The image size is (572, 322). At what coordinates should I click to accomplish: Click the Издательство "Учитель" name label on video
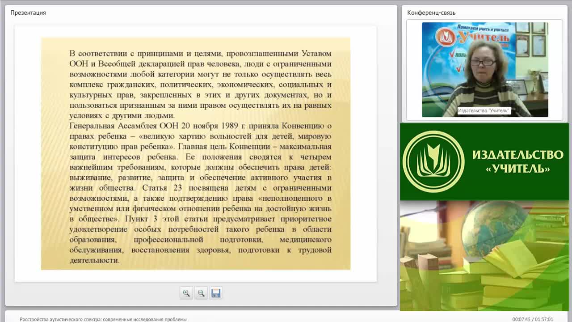(x=484, y=110)
